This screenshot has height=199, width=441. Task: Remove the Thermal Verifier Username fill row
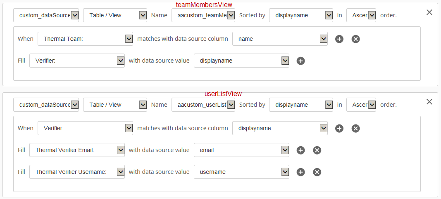[x=317, y=172]
